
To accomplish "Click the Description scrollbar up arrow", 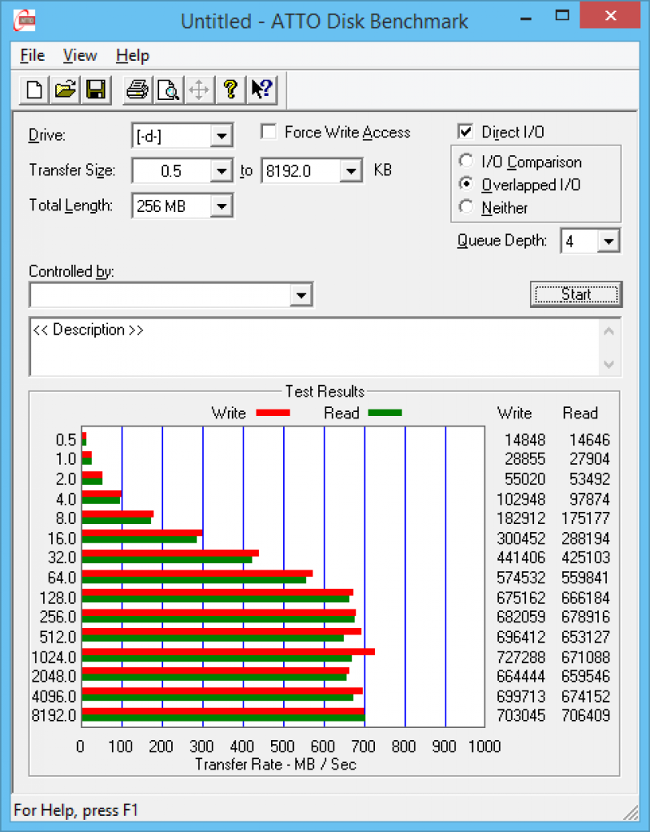I will click(609, 332).
